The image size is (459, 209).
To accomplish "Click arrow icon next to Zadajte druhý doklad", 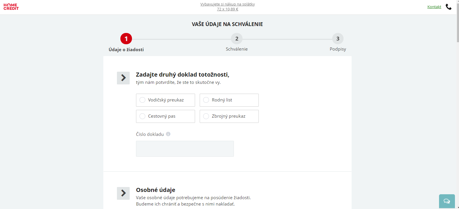I will pos(123,78).
